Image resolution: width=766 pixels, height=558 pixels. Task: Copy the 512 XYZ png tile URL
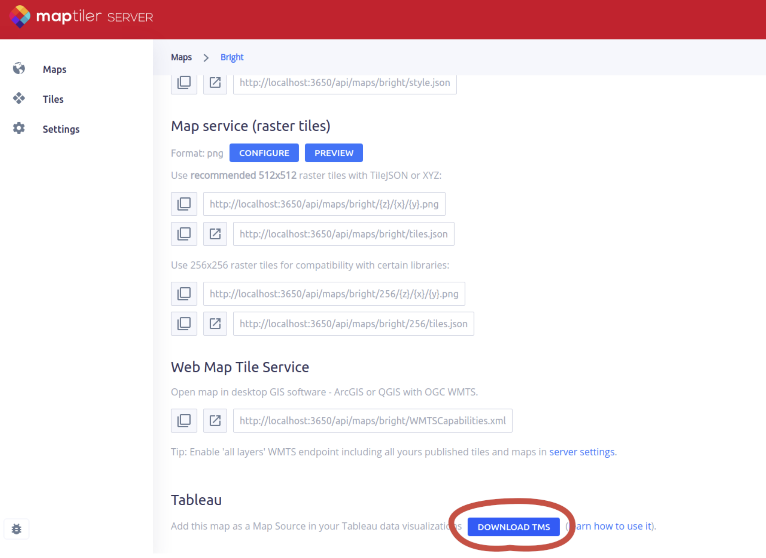[184, 204]
